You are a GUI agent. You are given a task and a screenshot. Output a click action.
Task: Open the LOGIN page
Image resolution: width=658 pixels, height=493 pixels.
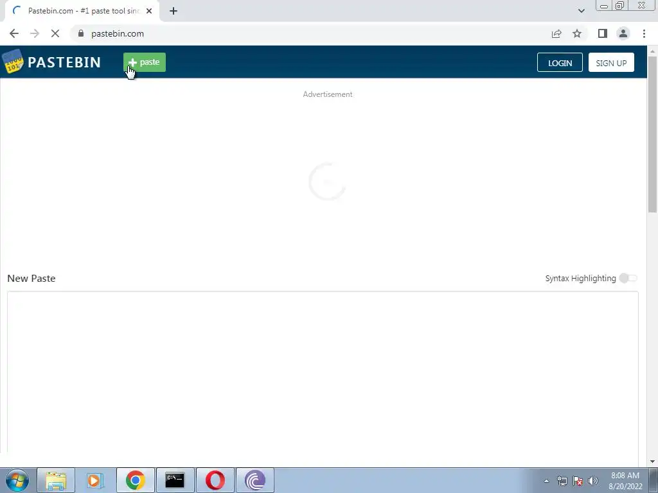(x=560, y=63)
